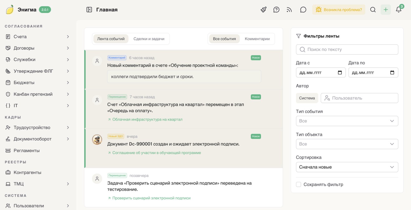Expand the Канбан претензий chevron
Screen dimensions: 411x210
tap(68, 94)
